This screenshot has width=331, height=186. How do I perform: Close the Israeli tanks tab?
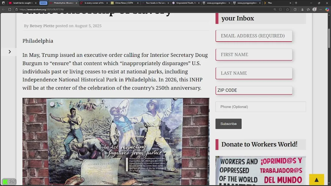tap(36, 3)
